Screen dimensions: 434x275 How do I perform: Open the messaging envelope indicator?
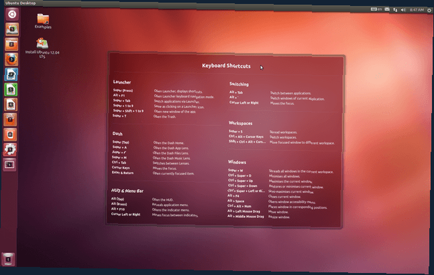pyautogui.click(x=387, y=10)
